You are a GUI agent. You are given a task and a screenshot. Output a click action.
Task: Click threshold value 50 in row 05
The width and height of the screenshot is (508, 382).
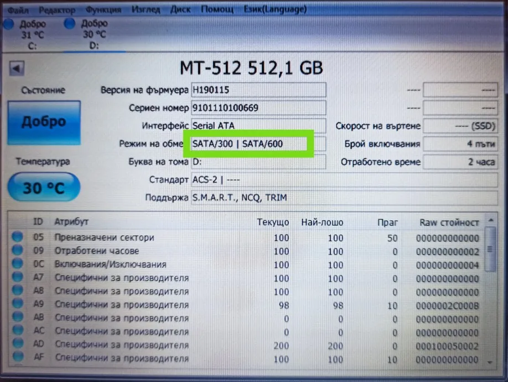(392, 238)
